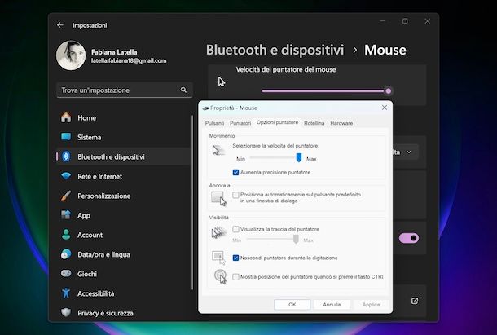Maximize the Impostazioni window
This screenshot has width=497, height=335.
405,21
